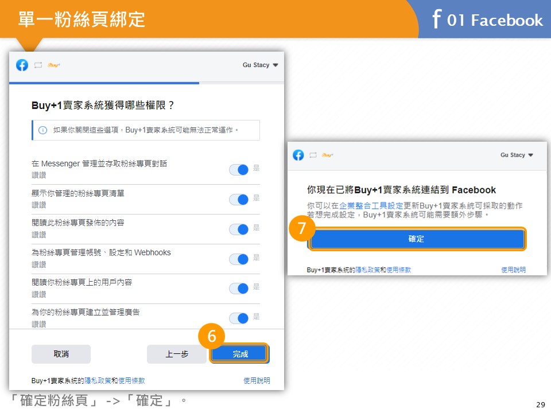Image resolution: width=551 pixels, height=413 pixels.
Task: Toggle Messenger 管理並存取粉絲專頁對話 permission
Action: (239, 169)
